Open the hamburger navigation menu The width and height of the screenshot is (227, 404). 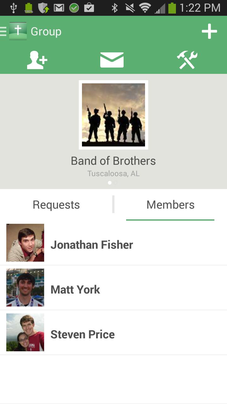(x=3, y=32)
